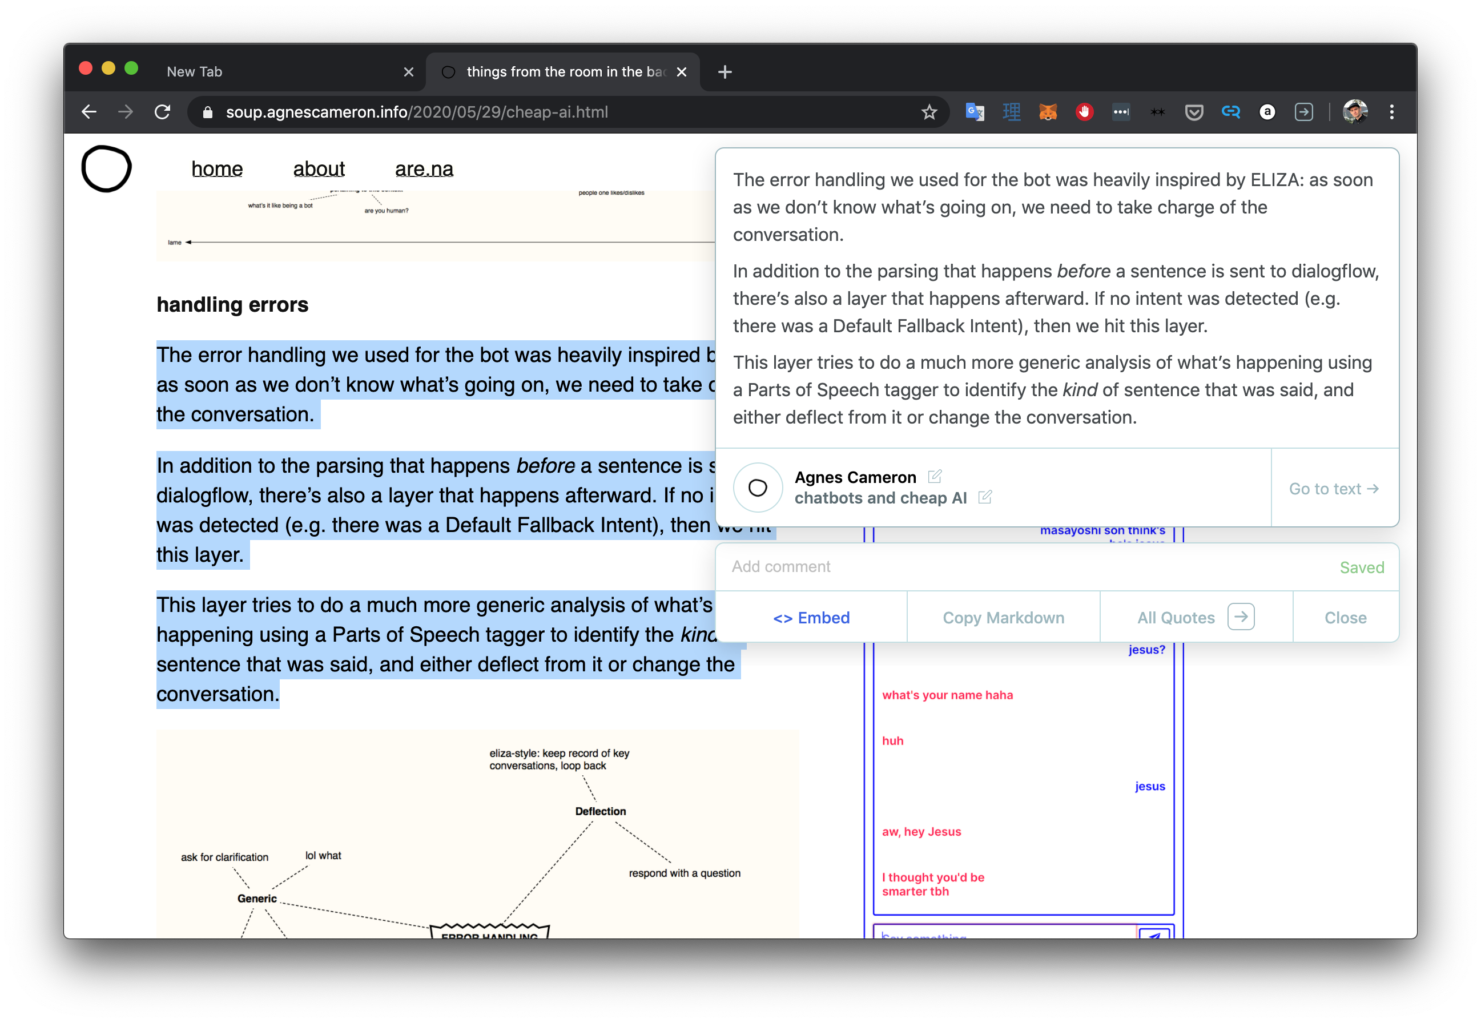
Task: Click the 'Saved' status text
Action: (x=1362, y=567)
